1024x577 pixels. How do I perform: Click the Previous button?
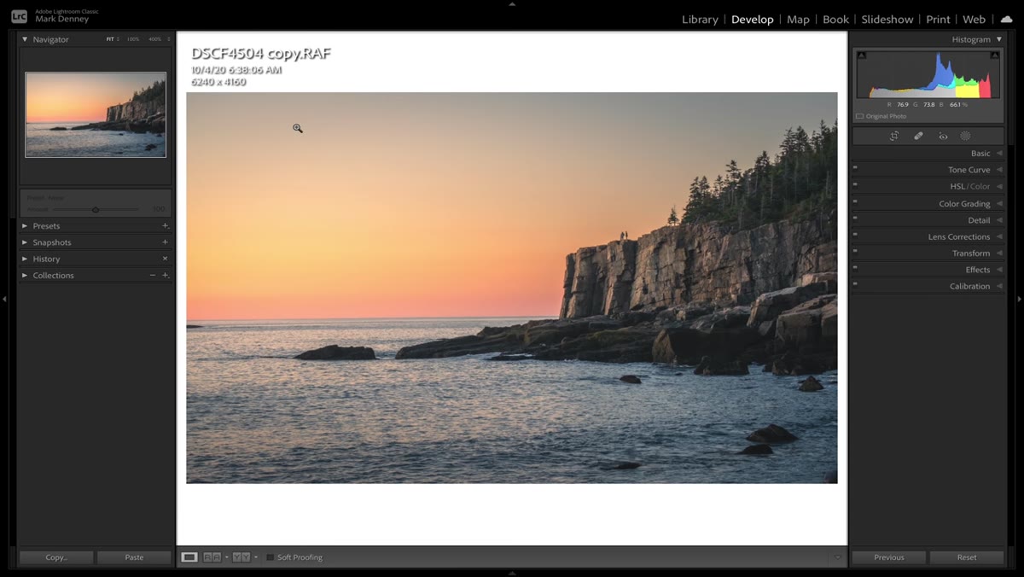tap(888, 557)
